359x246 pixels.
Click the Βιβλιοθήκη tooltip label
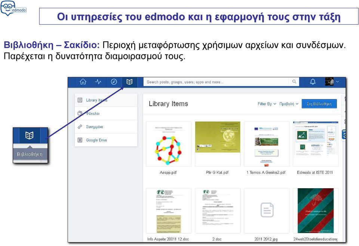click(x=30, y=154)
